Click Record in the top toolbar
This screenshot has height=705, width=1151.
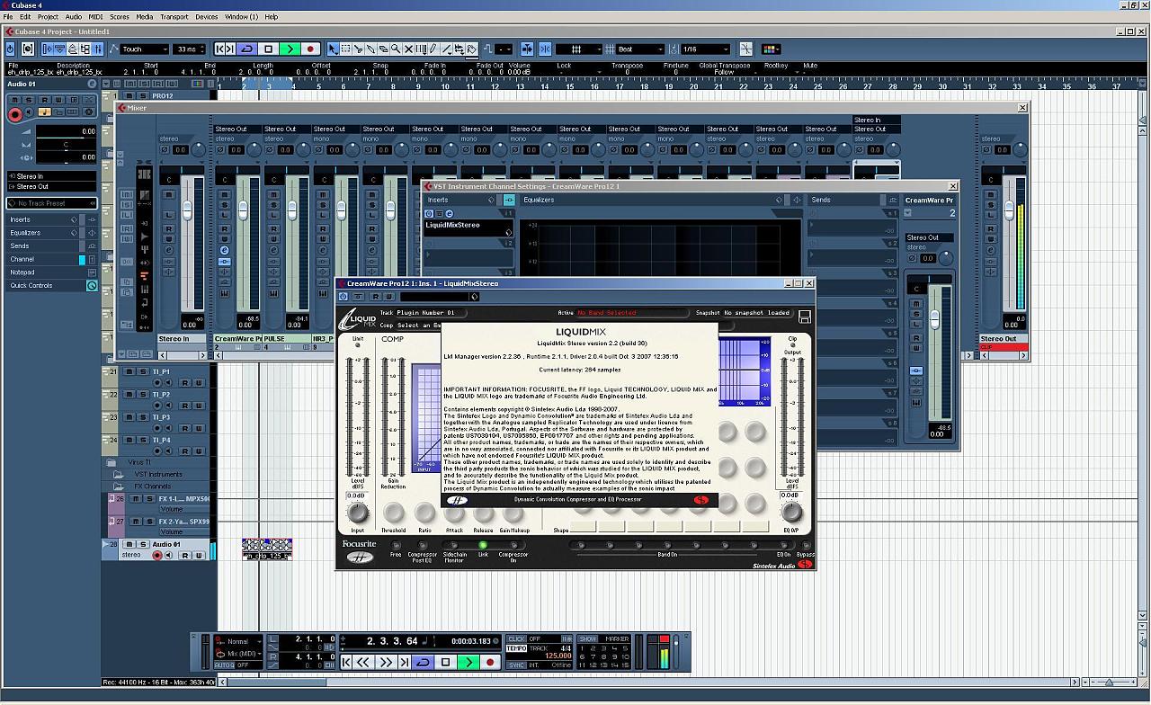[x=311, y=49]
